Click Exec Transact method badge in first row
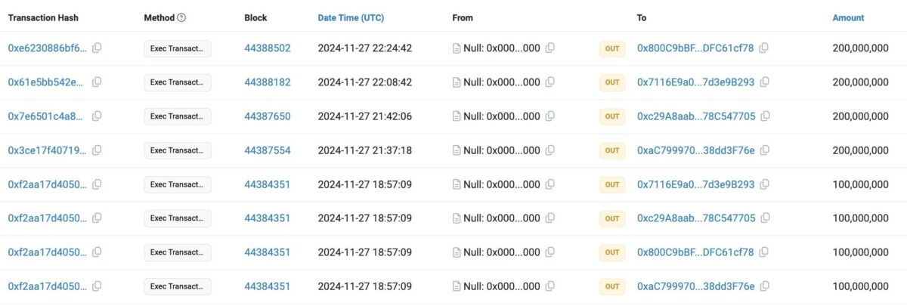The height and width of the screenshot is (306, 907). (178, 48)
